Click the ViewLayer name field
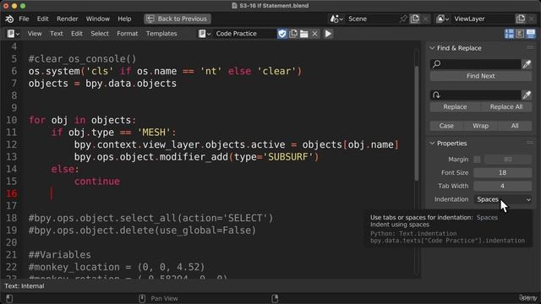The height and width of the screenshot is (304, 541). 483,19
